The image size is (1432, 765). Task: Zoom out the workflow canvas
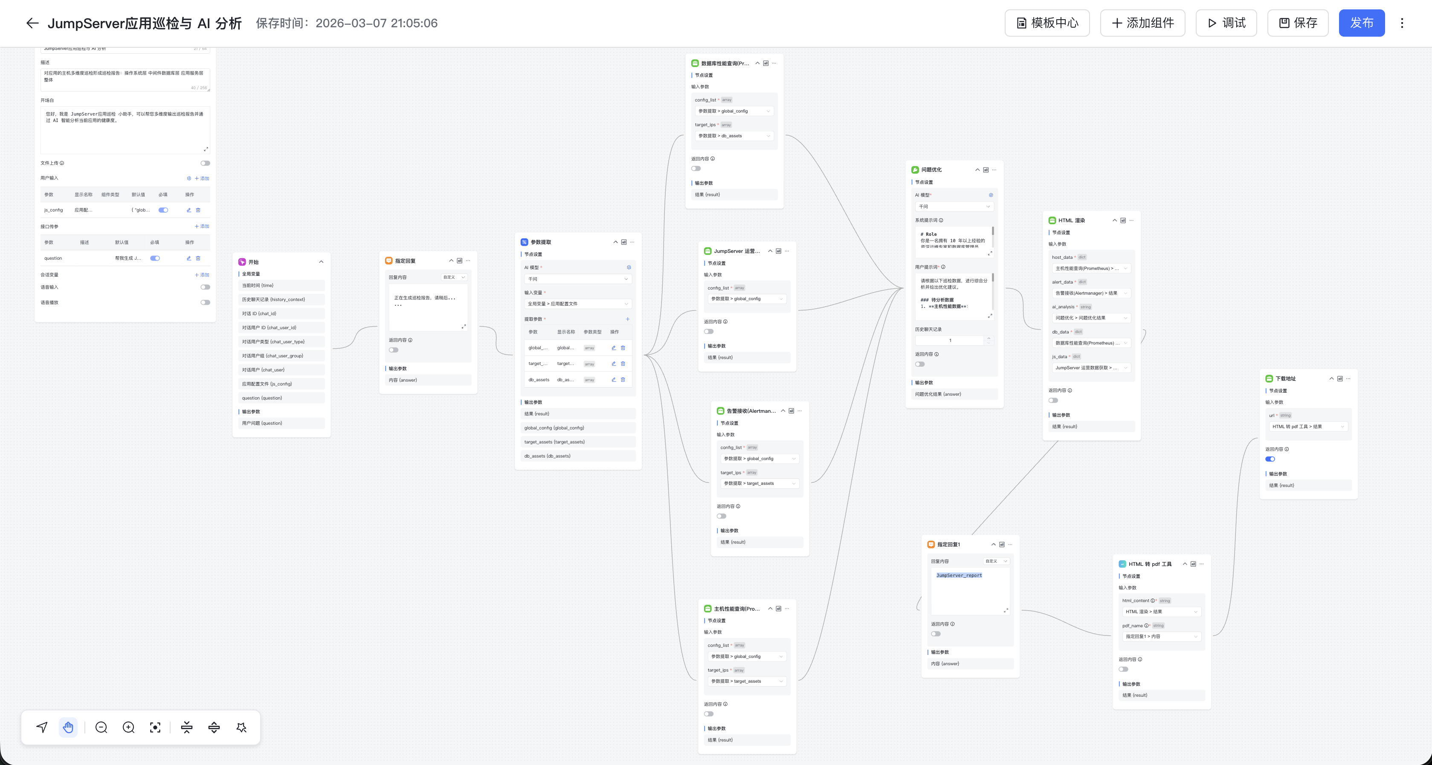[101, 727]
